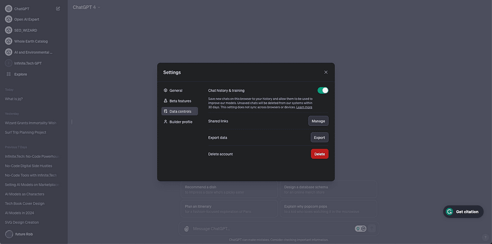The width and height of the screenshot is (492, 244).
Task: Click the Get citation button
Action: (463, 212)
